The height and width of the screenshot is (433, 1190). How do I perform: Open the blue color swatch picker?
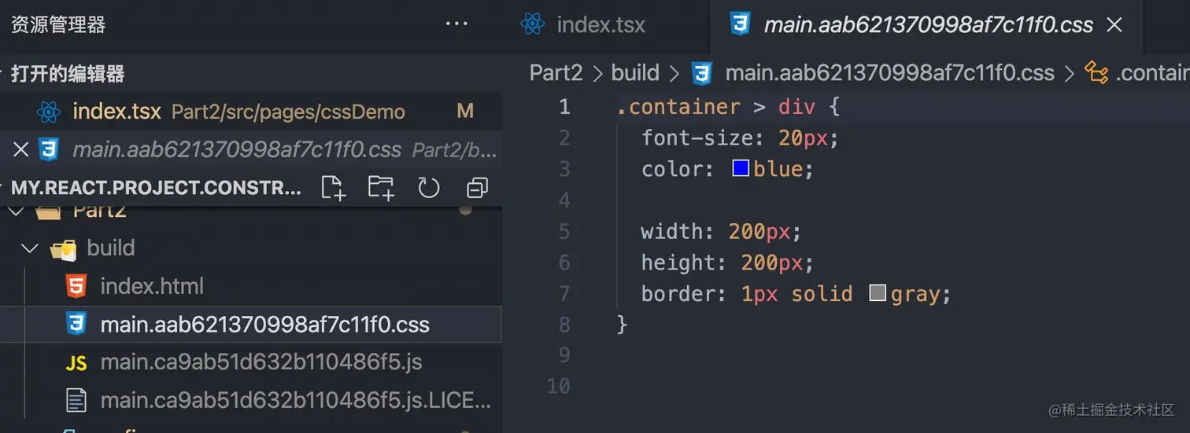tap(740, 168)
